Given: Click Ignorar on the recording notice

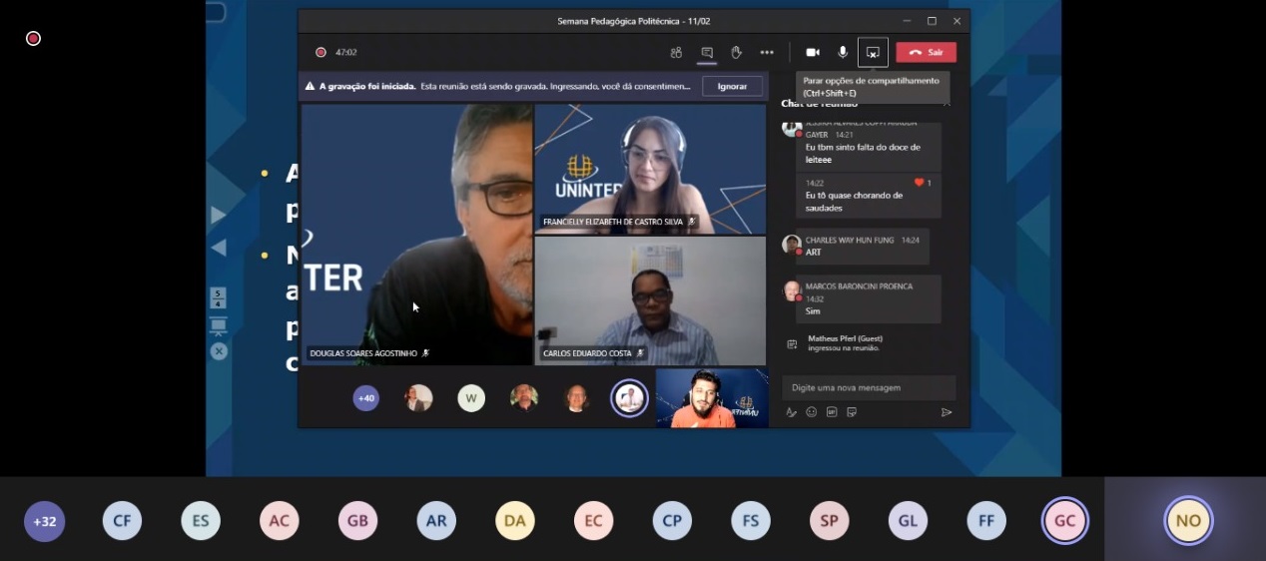Looking at the screenshot, I should pos(732,87).
